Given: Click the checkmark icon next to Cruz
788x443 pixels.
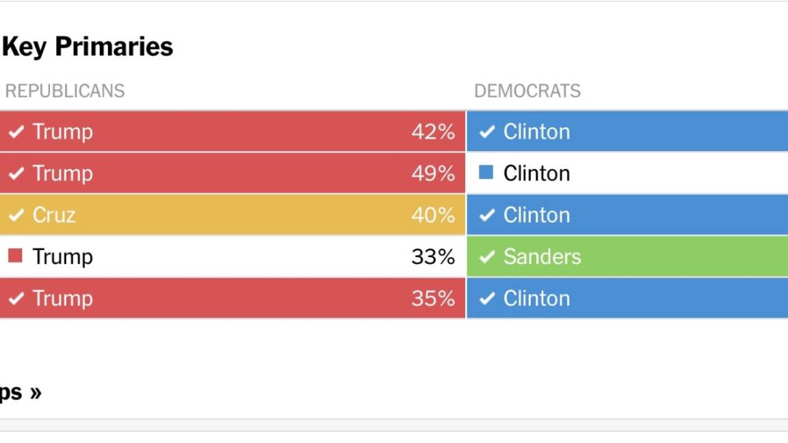Looking at the screenshot, I should [x=16, y=215].
